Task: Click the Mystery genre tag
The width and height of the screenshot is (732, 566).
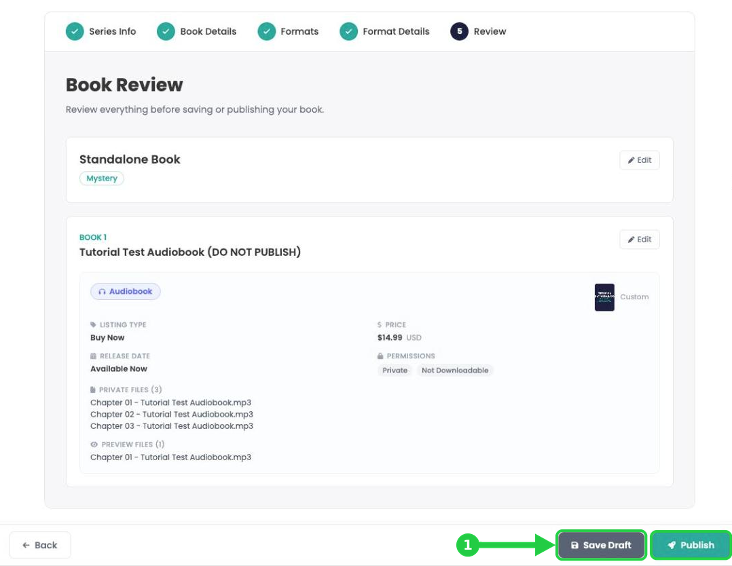Action: pos(102,178)
